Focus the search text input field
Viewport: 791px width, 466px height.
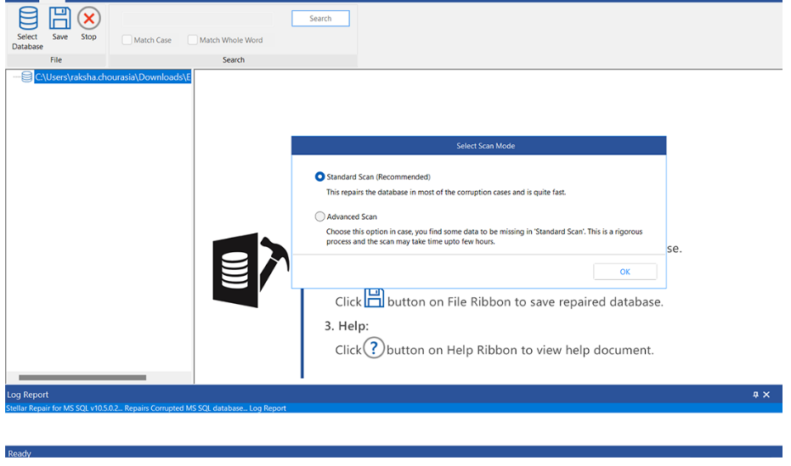coord(197,20)
